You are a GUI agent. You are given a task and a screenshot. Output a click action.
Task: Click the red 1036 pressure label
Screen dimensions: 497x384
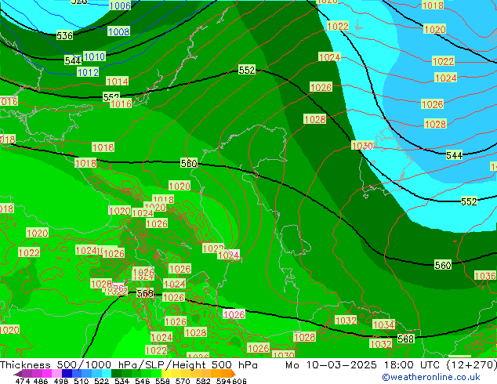(x=485, y=275)
